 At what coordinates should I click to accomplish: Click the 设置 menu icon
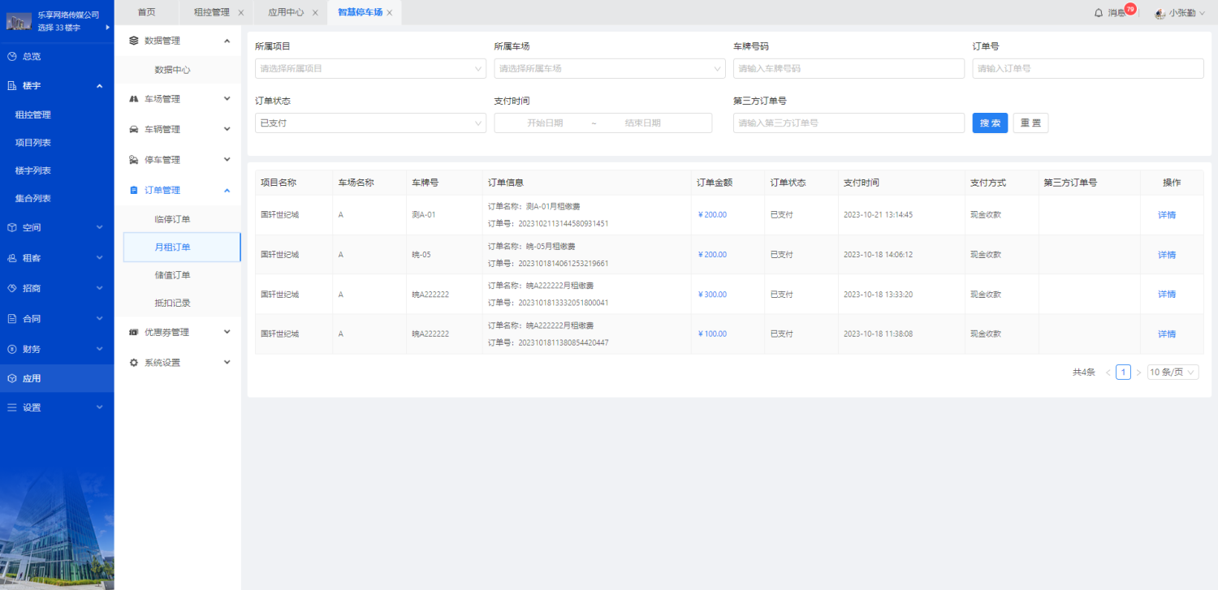pos(12,407)
